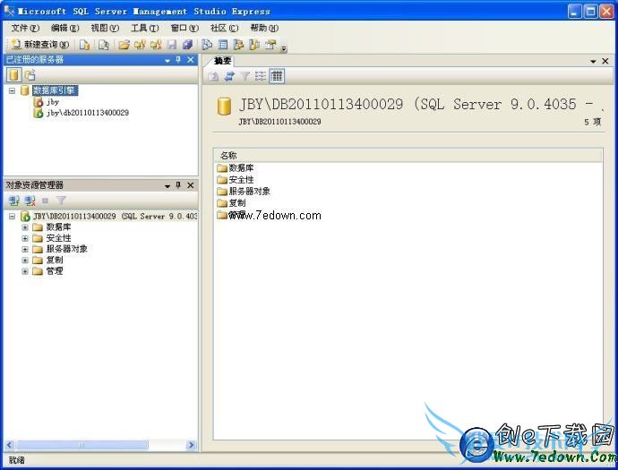The height and width of the screenshot is (470, 618).
Task: Close the 摘要 document tab
Action: [605, 61]
